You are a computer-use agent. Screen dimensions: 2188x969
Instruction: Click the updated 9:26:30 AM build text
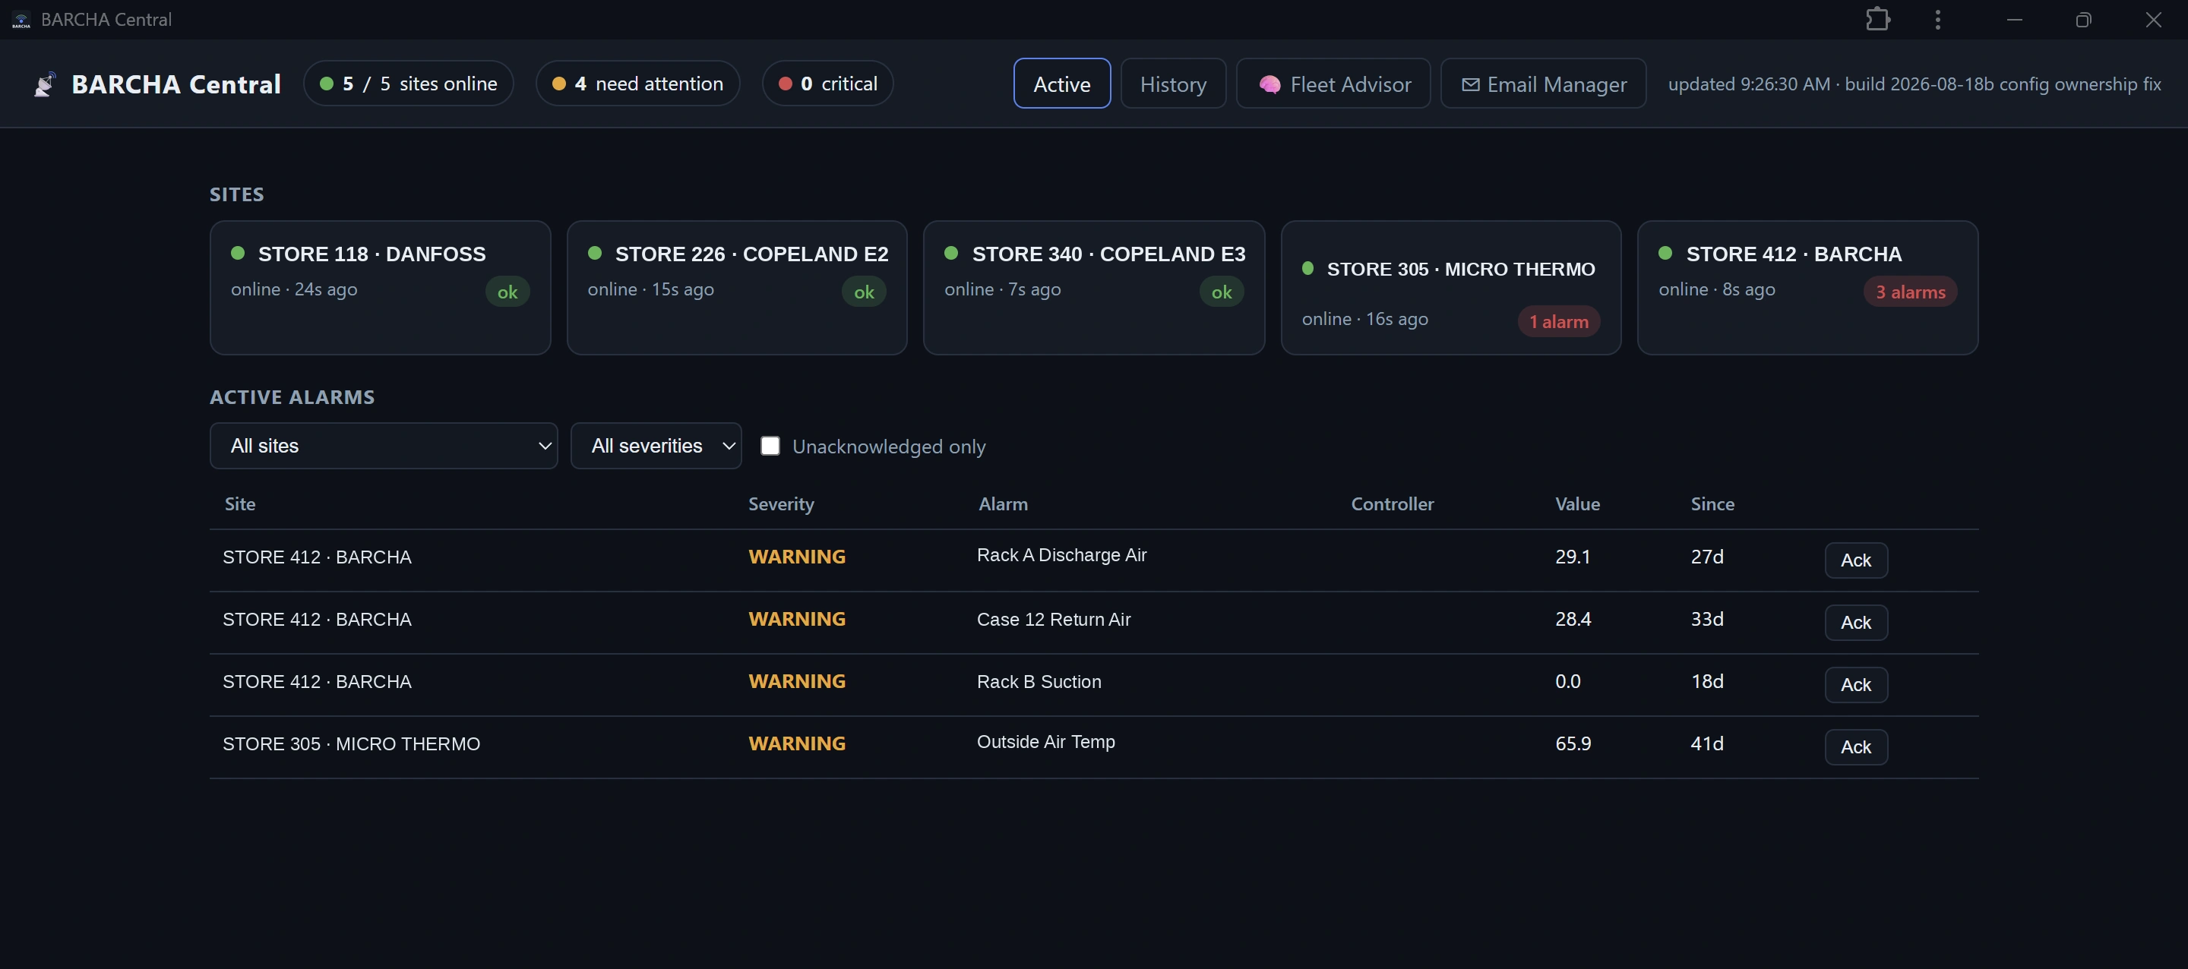pos(1914,84)
